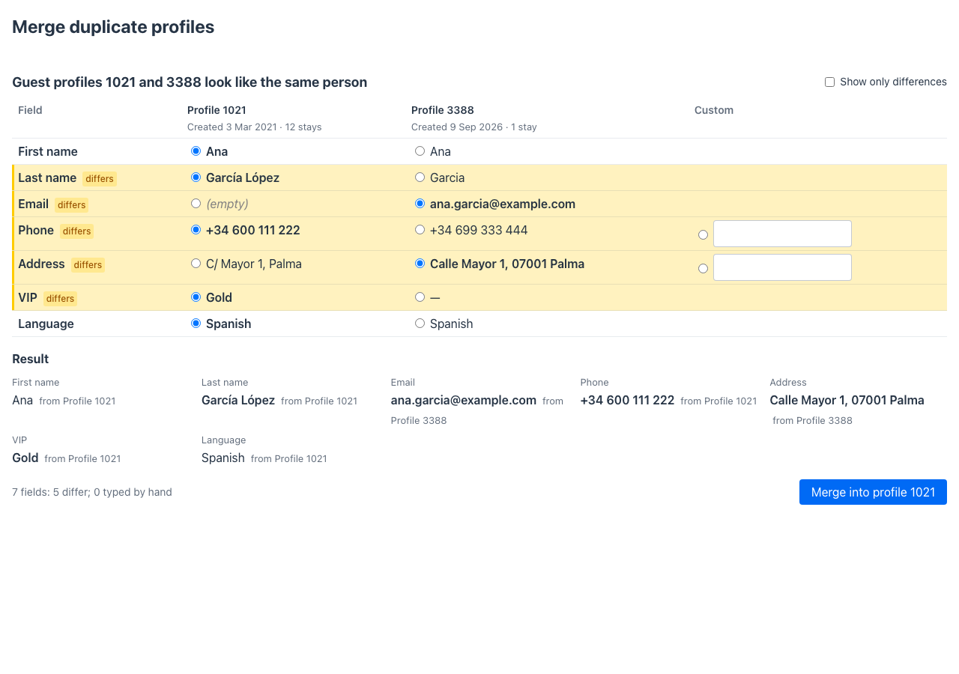Click the Result last name García López
Image resolution: width=959 pixels, height=674 pixels.
click(238, 401)
